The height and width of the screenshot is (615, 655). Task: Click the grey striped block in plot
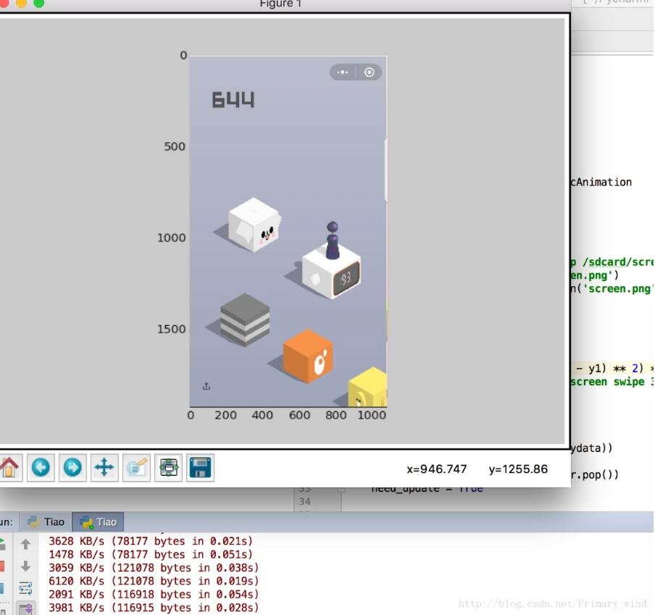click(x=245, y=319)
